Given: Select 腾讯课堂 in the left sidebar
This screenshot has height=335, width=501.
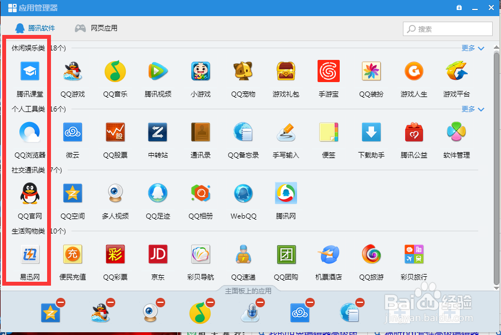Looking at the screenshot, I should pos(29,71).
